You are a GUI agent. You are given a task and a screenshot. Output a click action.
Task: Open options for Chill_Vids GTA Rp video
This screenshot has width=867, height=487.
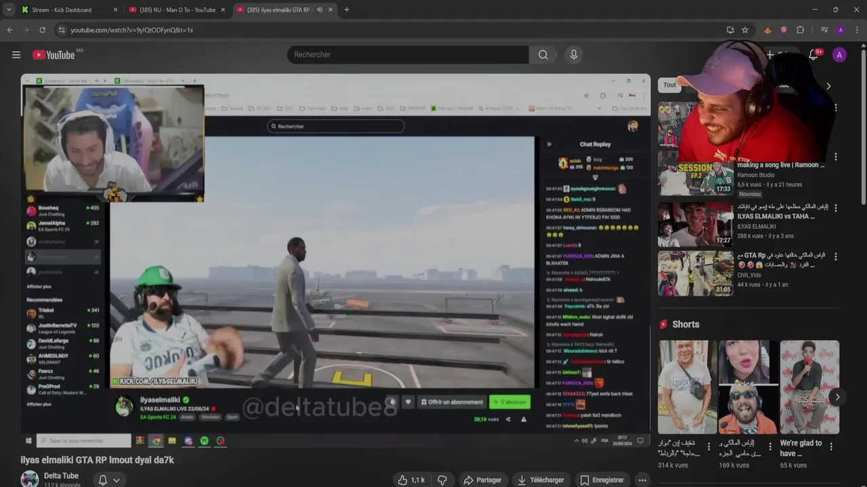coord(835,257)
